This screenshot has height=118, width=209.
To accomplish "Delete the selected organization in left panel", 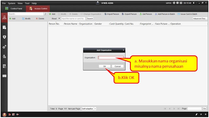I will (x=40, y=19).
